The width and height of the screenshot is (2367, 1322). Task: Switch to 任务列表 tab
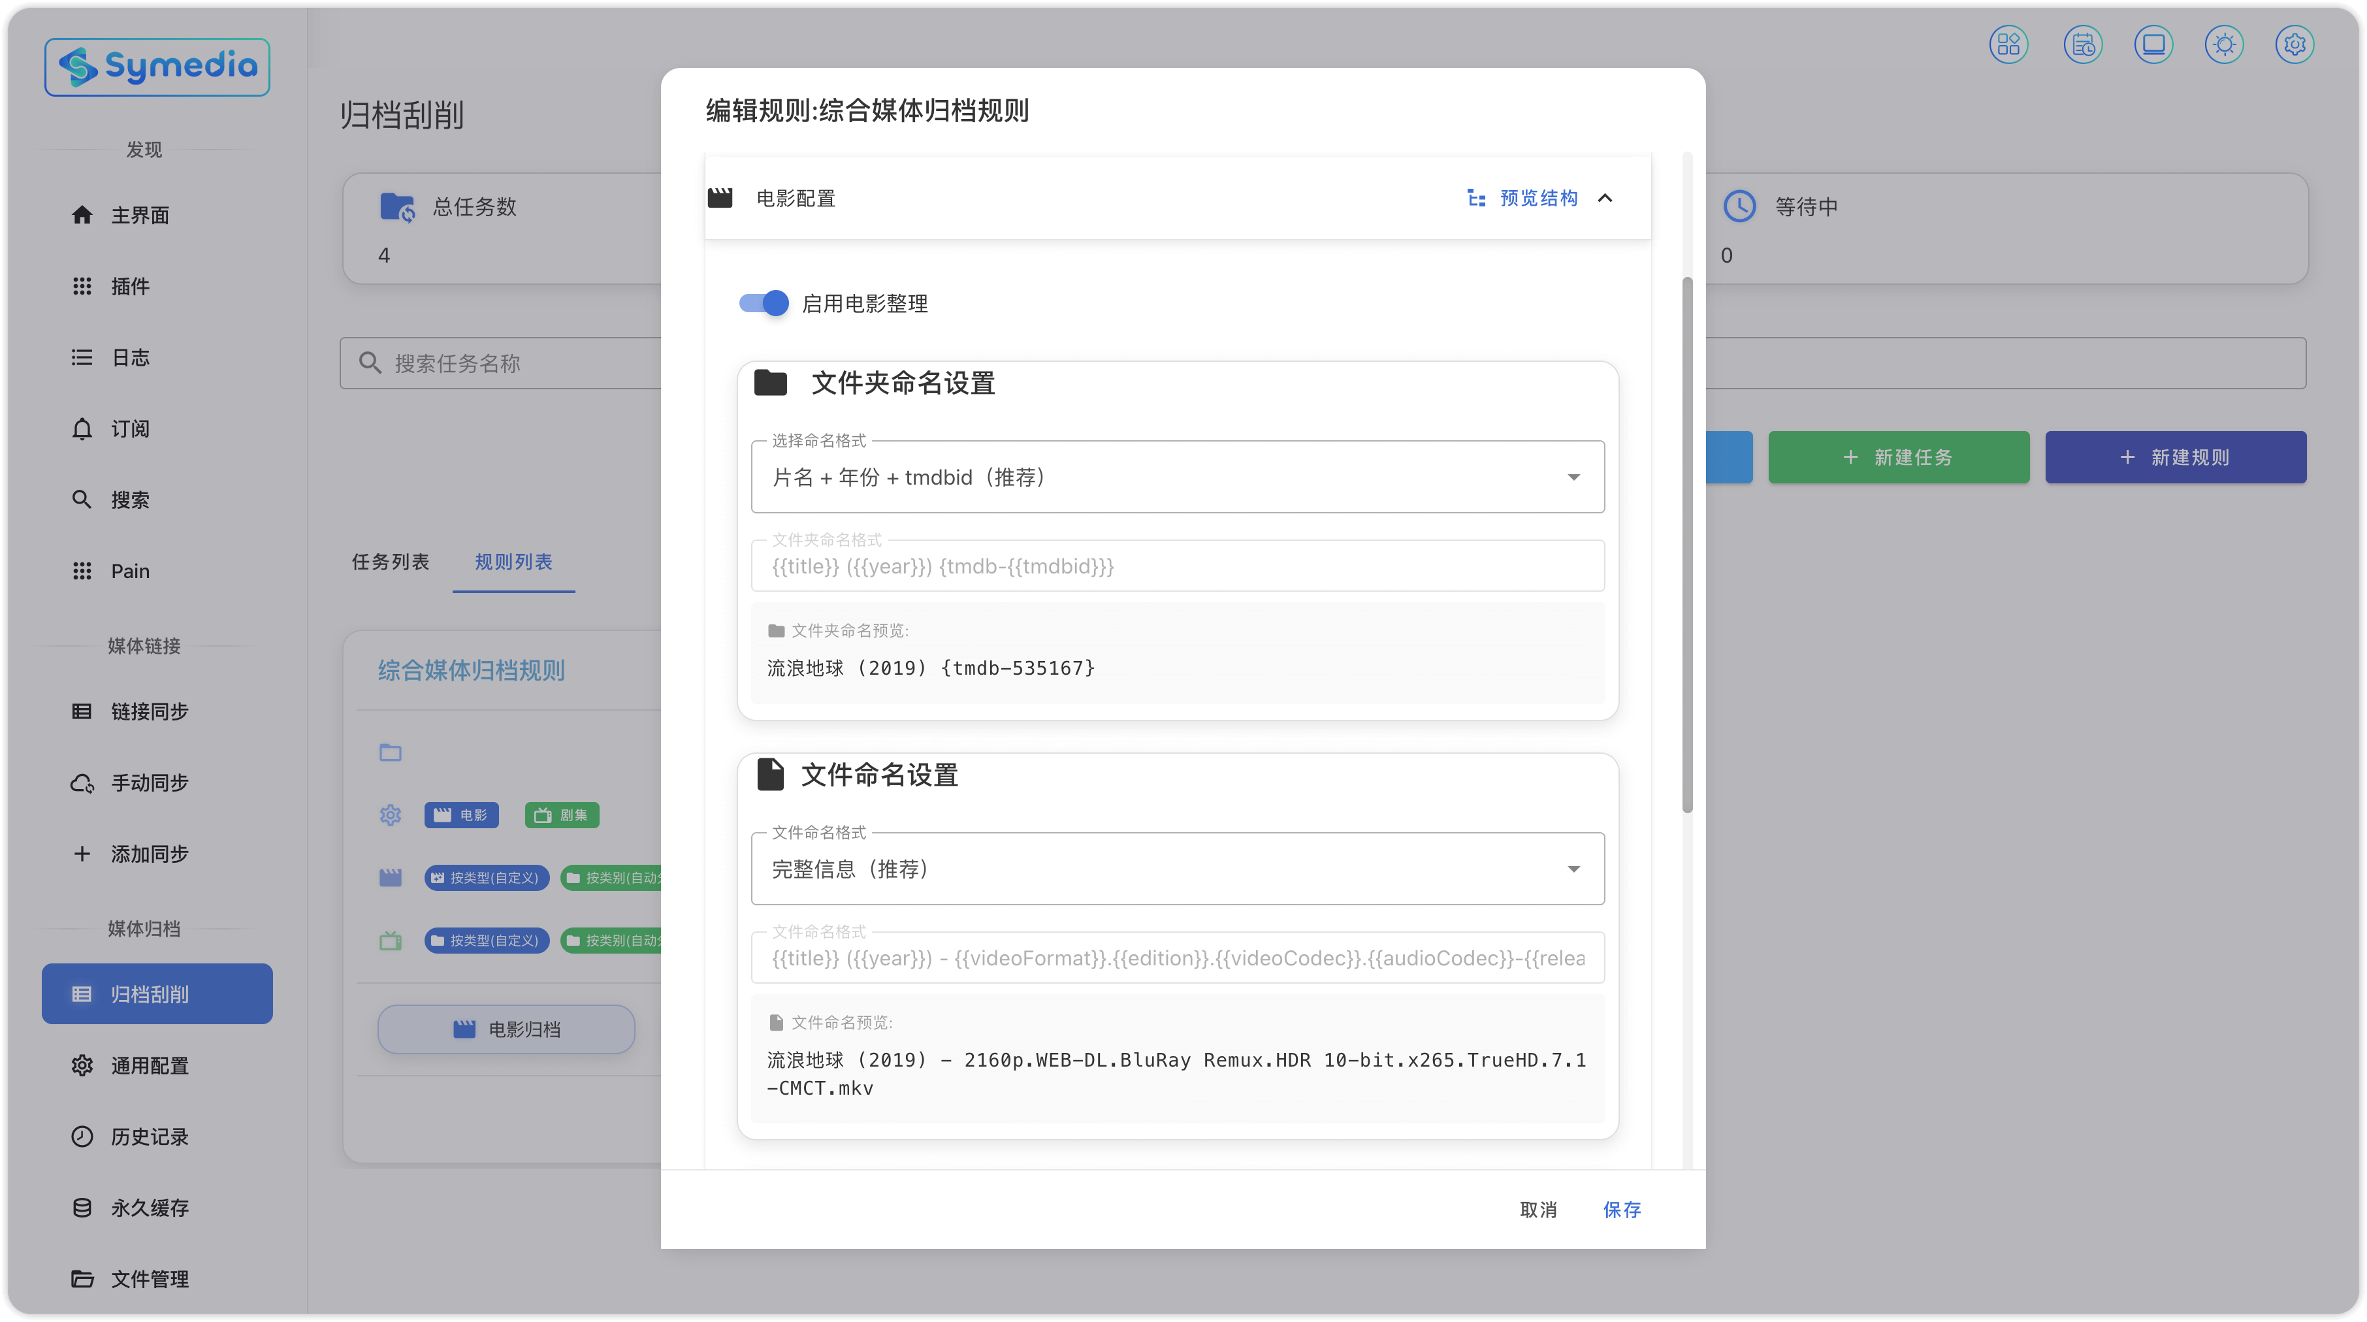tap(391, 562)
